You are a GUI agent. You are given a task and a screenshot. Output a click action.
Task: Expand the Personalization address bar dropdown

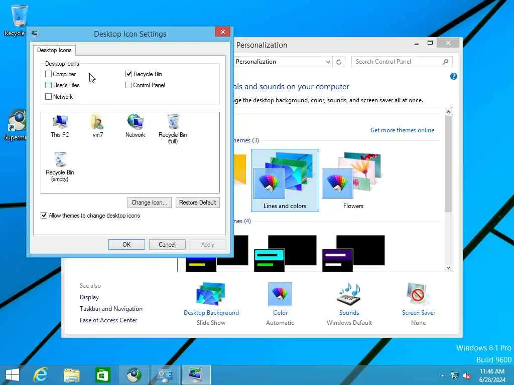(x=327, y=62)
